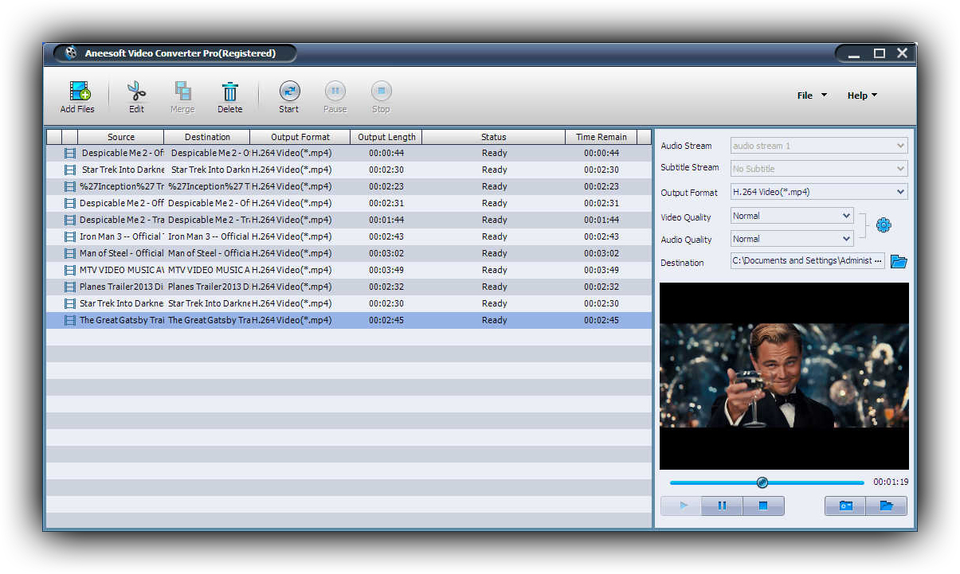Open the File menu
Screen dimensions: 960x574
tap(812, 96)
